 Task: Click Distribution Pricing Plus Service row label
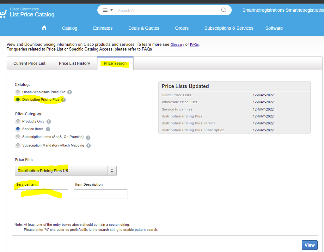188,123
